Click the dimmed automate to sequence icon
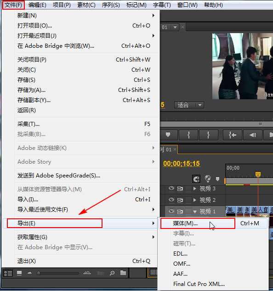 [x=101, y=273]
